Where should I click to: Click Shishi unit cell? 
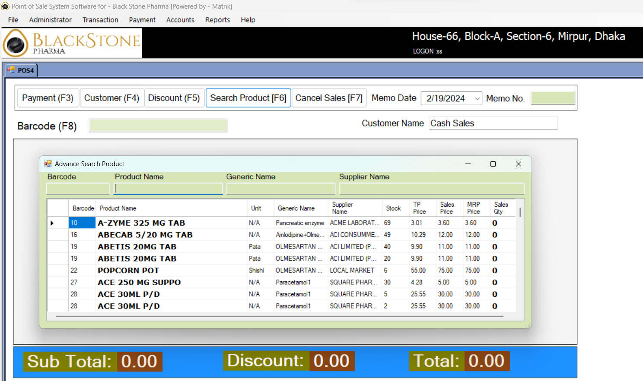pyautogui.click(x=260, y=271)
